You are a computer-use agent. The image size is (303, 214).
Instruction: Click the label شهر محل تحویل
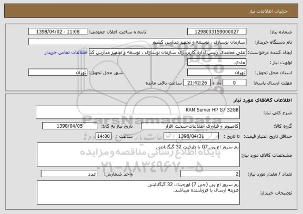(106, 73)
